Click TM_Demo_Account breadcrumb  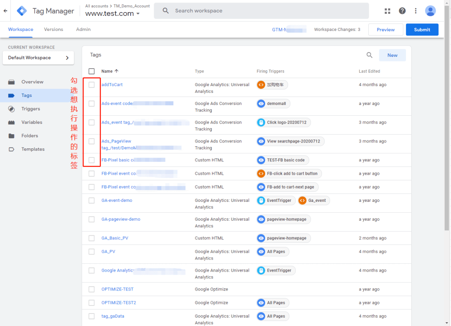pyautogui.click(x=132, y=6)
